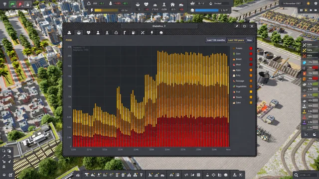Click the Corn legend color swatch
Image resolution: width=319 pixels, height=179 pixels.
251,54
